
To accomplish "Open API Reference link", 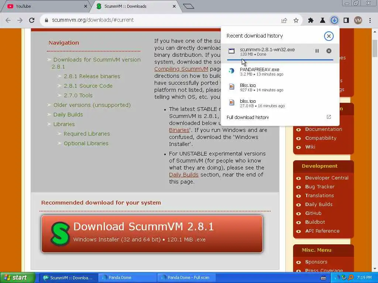I will (322, 231).
